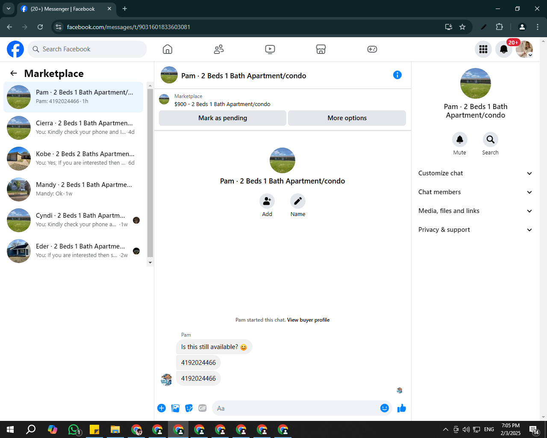The height and width of the screenshot is (438, 547).
Task: Click the back arrow beside Marketplace
Action: [x=14, y=73]
